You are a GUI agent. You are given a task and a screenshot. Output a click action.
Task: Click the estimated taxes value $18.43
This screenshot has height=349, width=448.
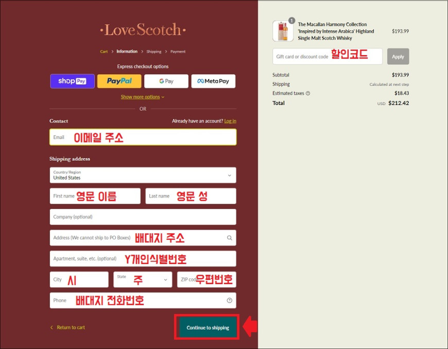point(402,93)
